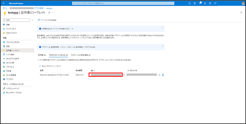Copy the シークレット ID to clipboard

(x=159, y=75)
